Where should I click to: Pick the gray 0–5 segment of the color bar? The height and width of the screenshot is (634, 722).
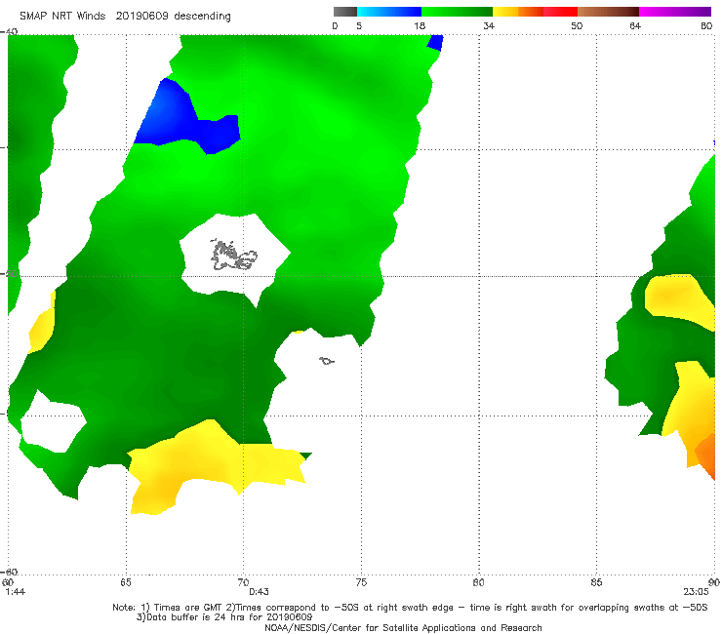coord(344,12)
